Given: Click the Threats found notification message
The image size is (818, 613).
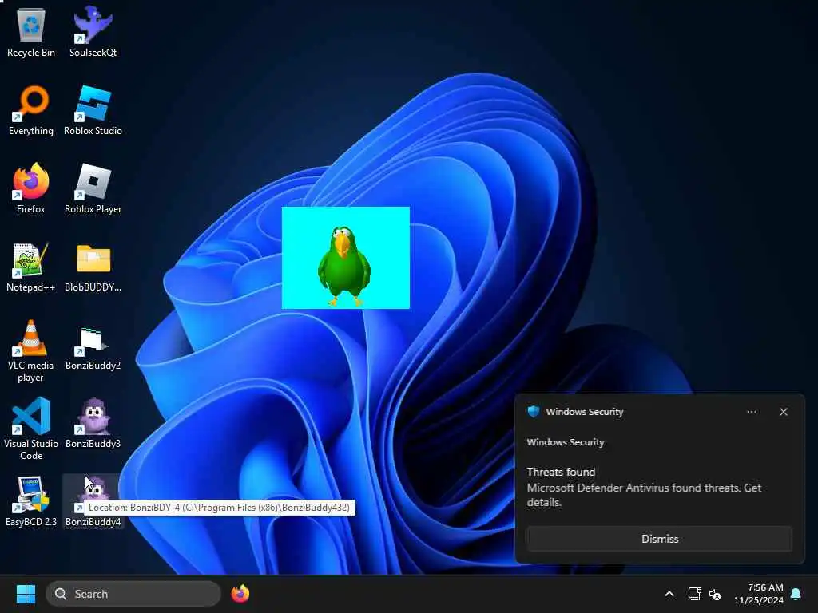Looking at the screenshot, I should [x=645, y=487].
